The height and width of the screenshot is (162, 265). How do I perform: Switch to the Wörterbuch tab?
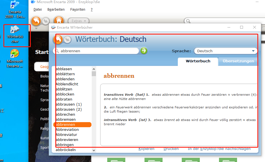tap(198, 61)
